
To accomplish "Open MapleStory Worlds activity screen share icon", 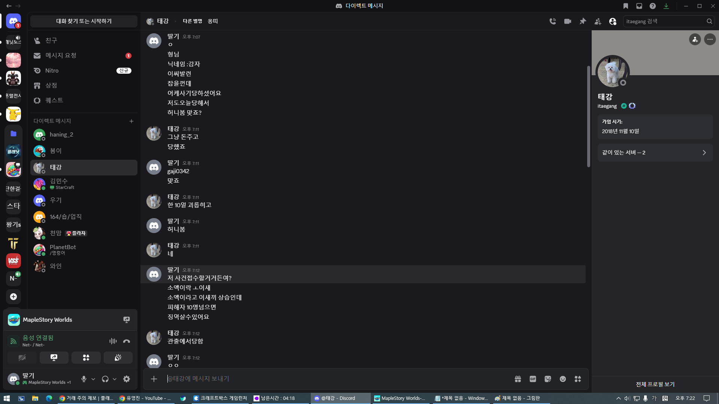I will pyautogui.click(x=127, y=320).
